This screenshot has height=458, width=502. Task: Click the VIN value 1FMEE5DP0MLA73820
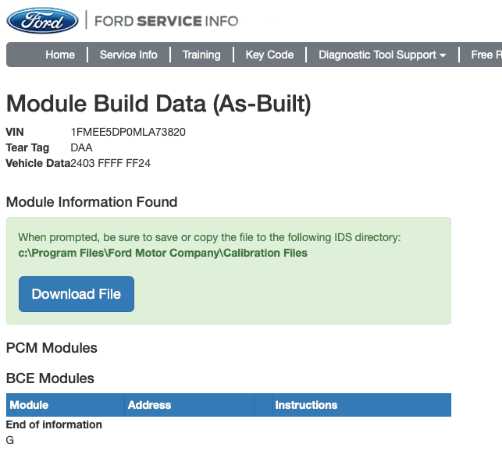(x=128, y=132)
